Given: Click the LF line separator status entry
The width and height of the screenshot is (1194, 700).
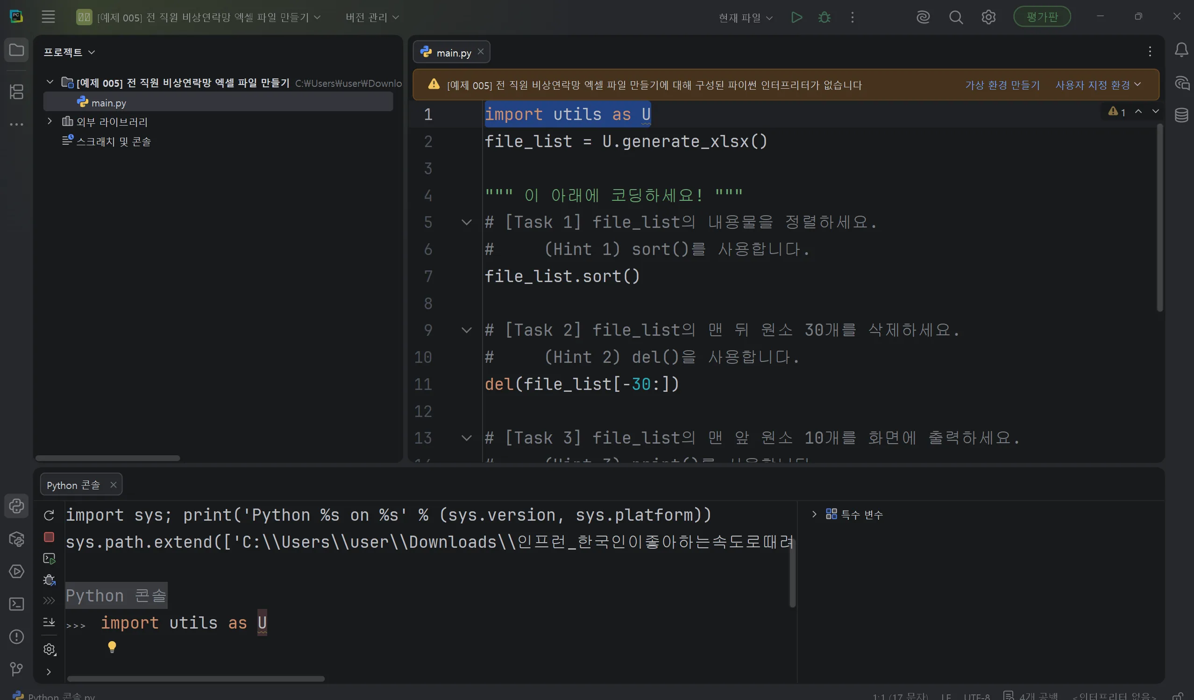Looking at the screenshot, I should click(x=946, y=696).
